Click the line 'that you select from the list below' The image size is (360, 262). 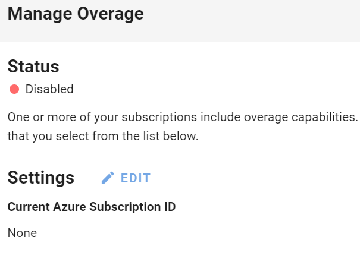tap(103, 136)
